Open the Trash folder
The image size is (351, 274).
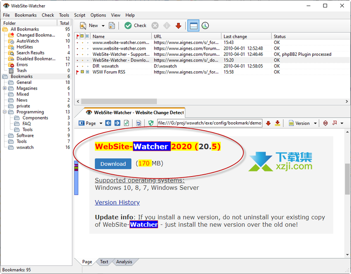[x=22, y=71]
